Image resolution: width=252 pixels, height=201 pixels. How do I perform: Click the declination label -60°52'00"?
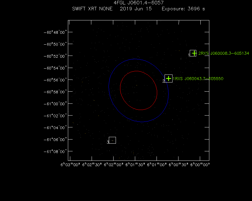pyautogui.click(x=55, y=56)
